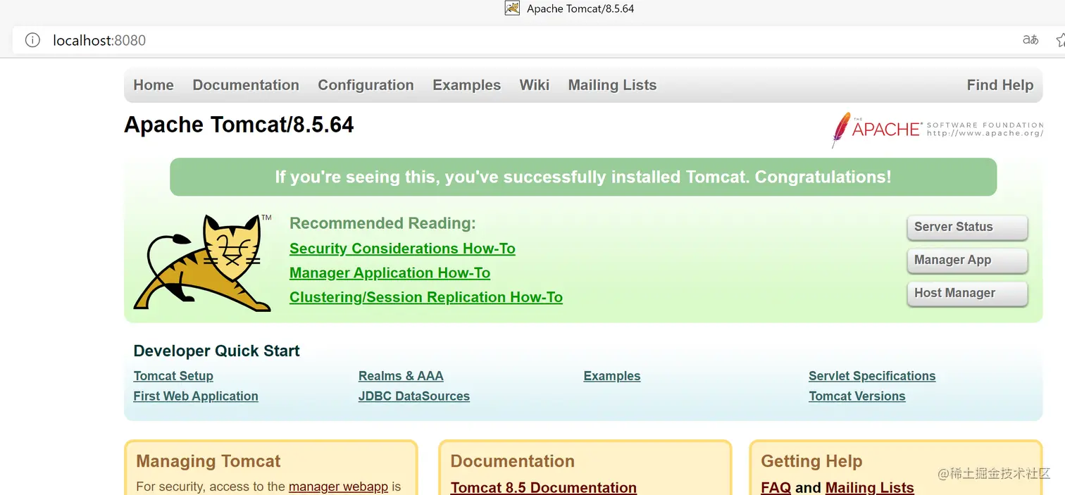1065x495 pixels.
Task: Open the Wiki navigation item
Action: click(x=535, y=85)
